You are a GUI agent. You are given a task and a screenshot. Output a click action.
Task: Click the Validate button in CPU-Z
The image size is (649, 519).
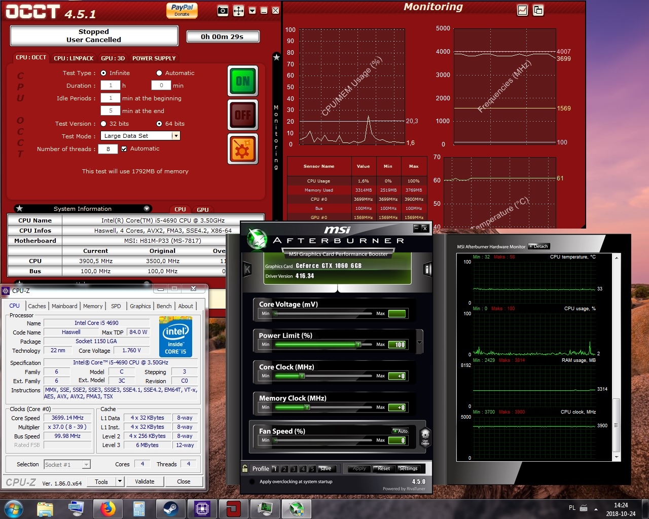click(145, 481)
